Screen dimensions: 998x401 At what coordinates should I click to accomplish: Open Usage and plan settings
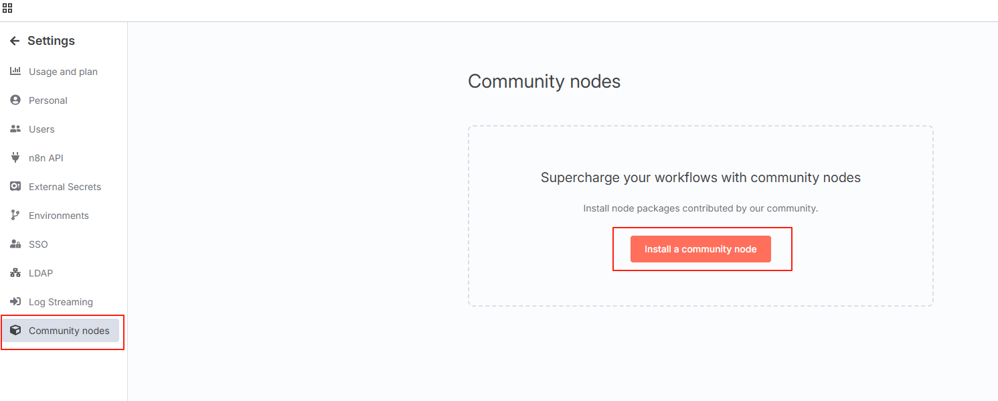click(63, 72)
